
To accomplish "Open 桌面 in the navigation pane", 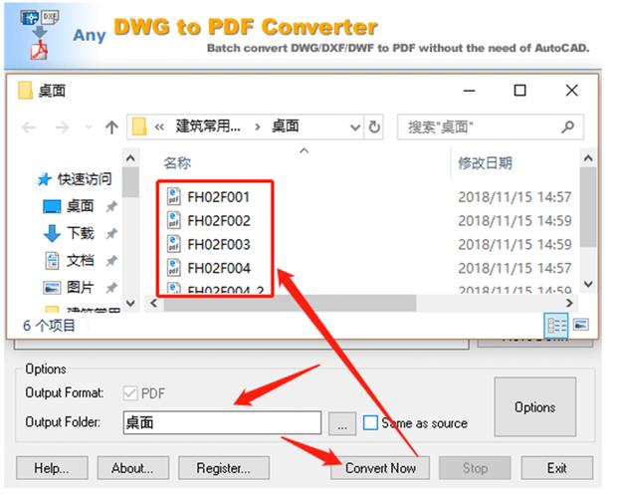I will 81,206.
